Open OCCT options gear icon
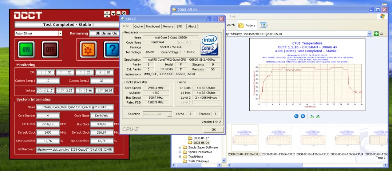 88,49
